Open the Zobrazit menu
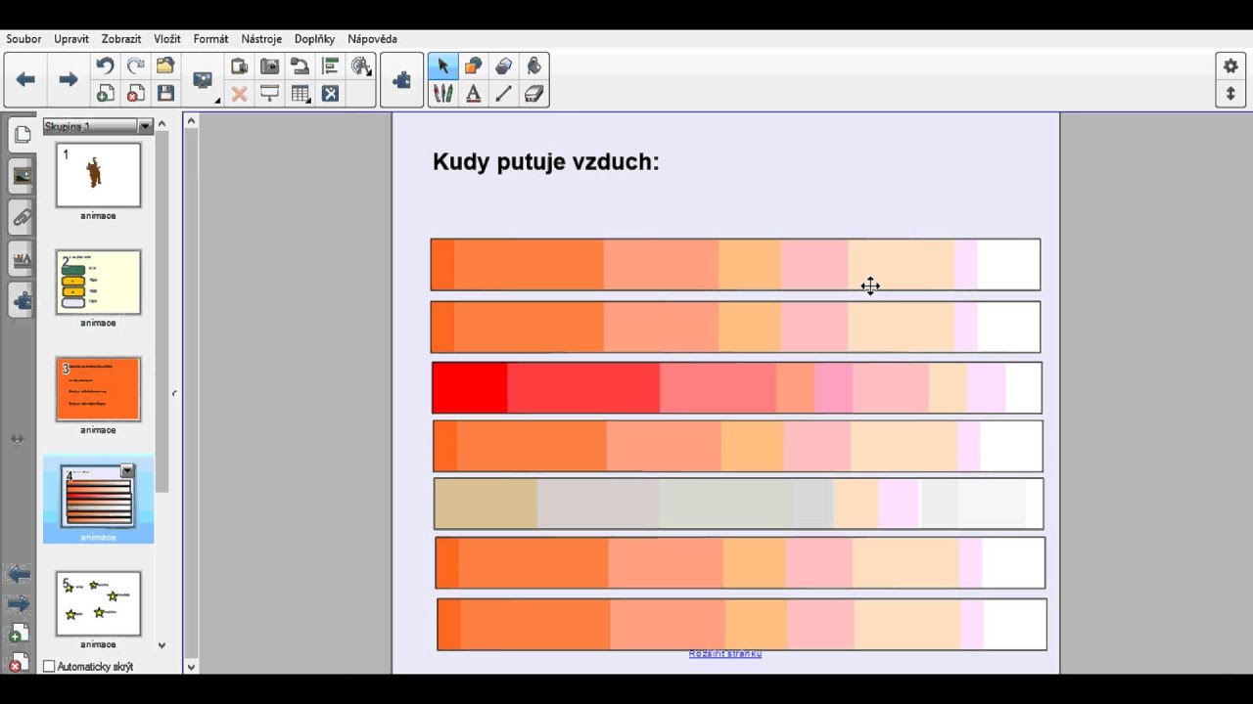Viewport: 1253px width, 704px height. point(121,39)
